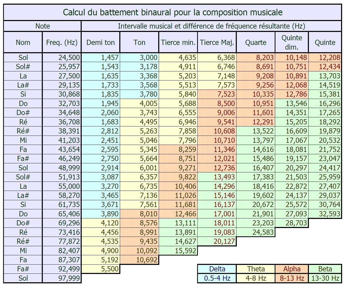Click the 'Intervalle musical' header band
The image size is (346, 288).
[211, 26]
